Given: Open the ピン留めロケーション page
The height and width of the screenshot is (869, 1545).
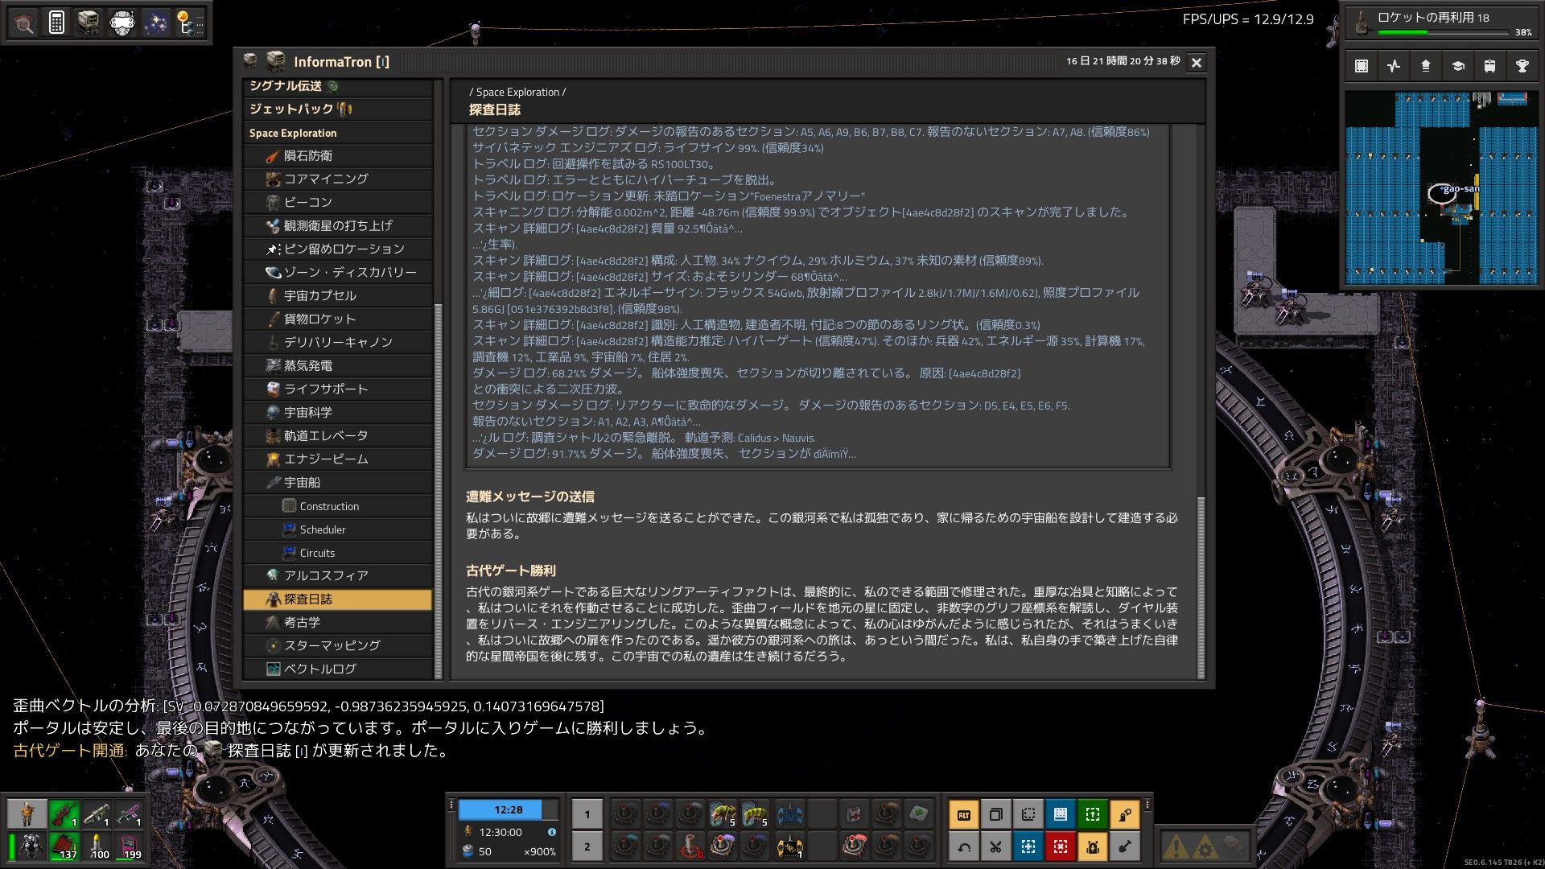Looking at the screenshot, I should pyautogui.click(x=338, y=249).
